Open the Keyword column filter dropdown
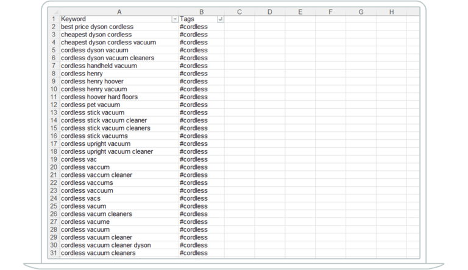 [175, 19]
